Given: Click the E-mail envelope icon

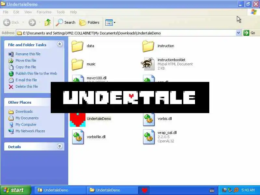Looking at the screenshot, I should tap(11, 80).
